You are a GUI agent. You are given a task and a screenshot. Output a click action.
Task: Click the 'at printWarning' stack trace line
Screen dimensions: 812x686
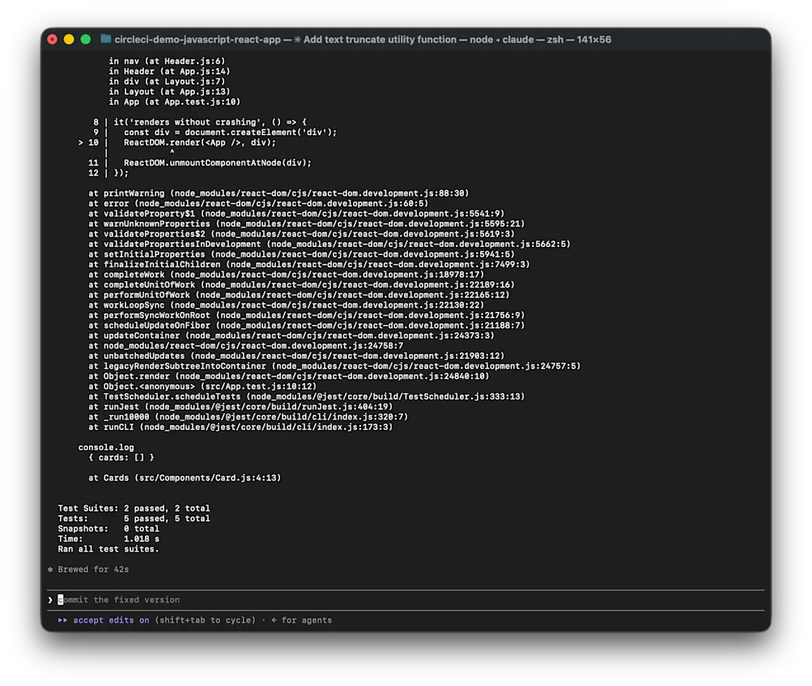278,194
